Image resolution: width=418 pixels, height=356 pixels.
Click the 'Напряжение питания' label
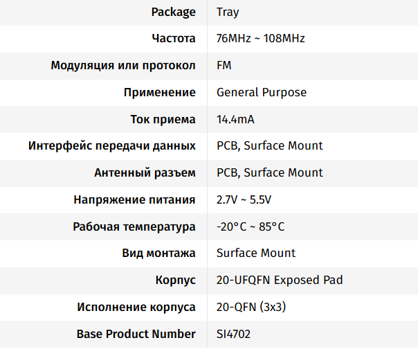click(x=134, y=200)
